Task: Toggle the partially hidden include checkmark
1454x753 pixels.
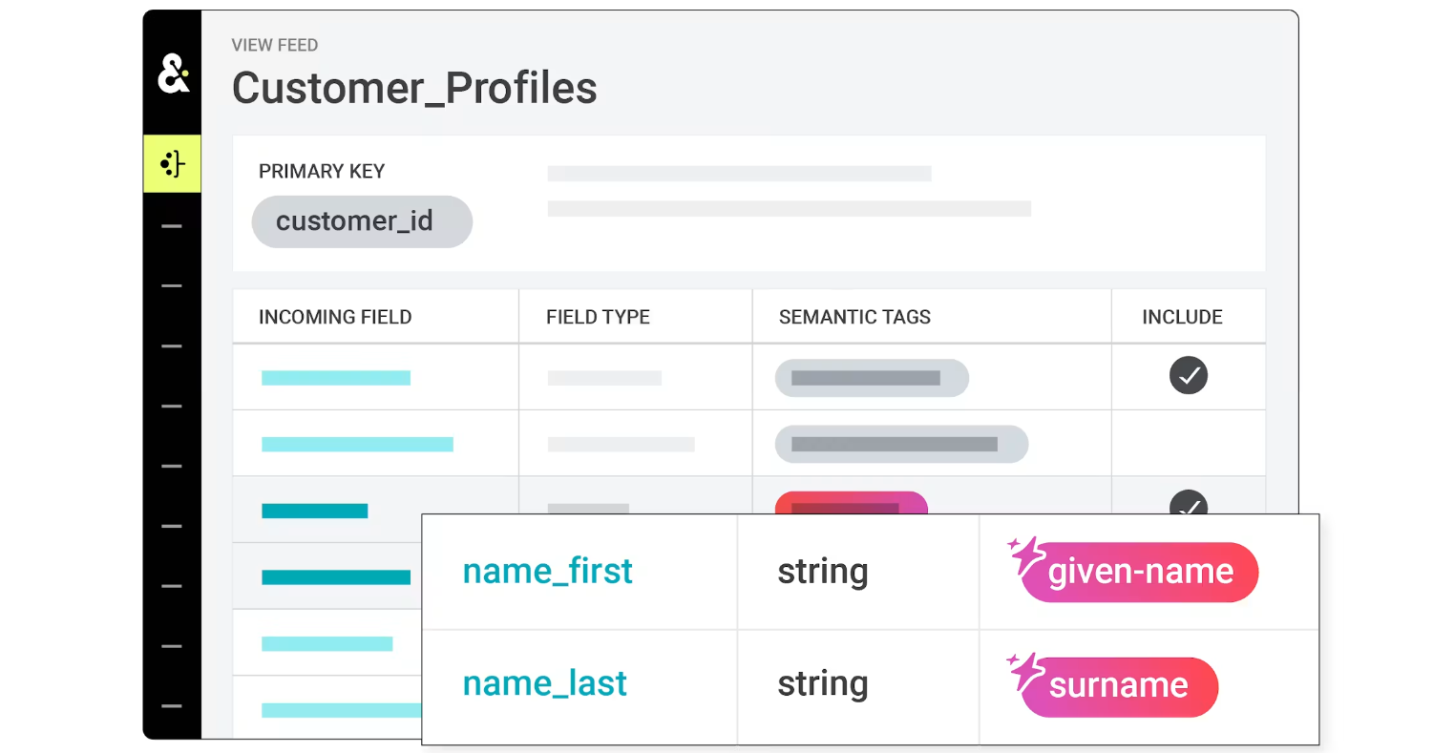Action: tap(1189, 502)
